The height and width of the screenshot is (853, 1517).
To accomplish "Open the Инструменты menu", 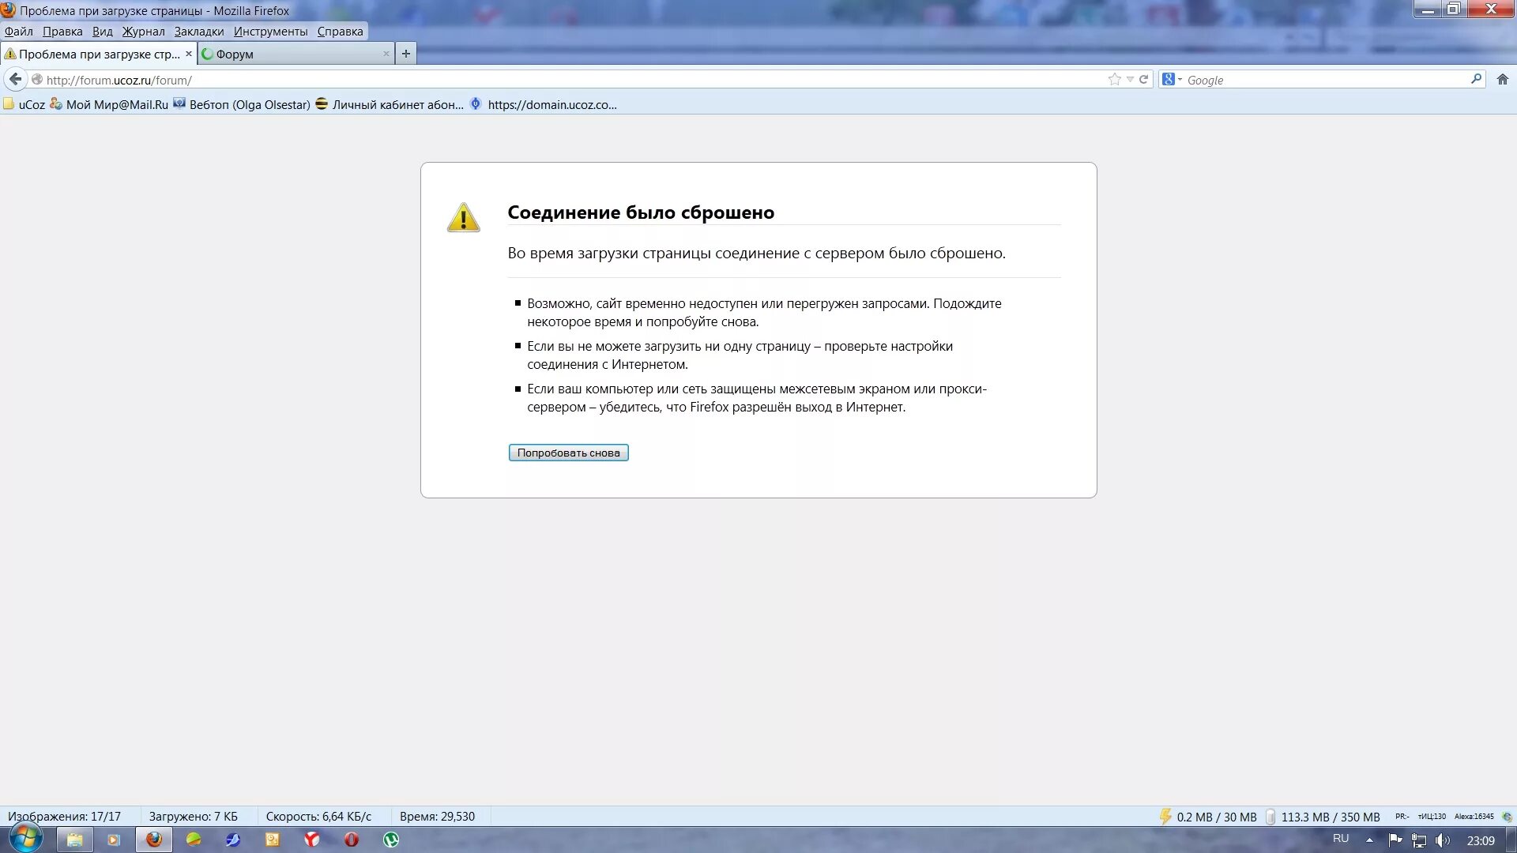I will (x=270, y=32).
